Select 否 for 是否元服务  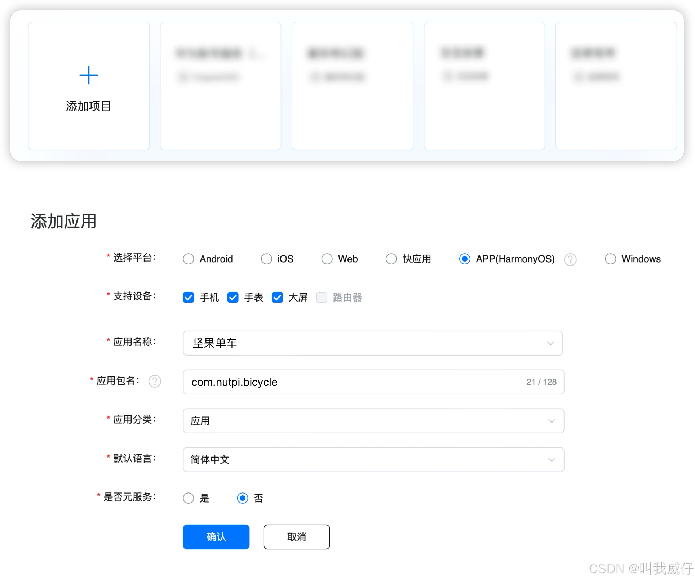(243, 498)
